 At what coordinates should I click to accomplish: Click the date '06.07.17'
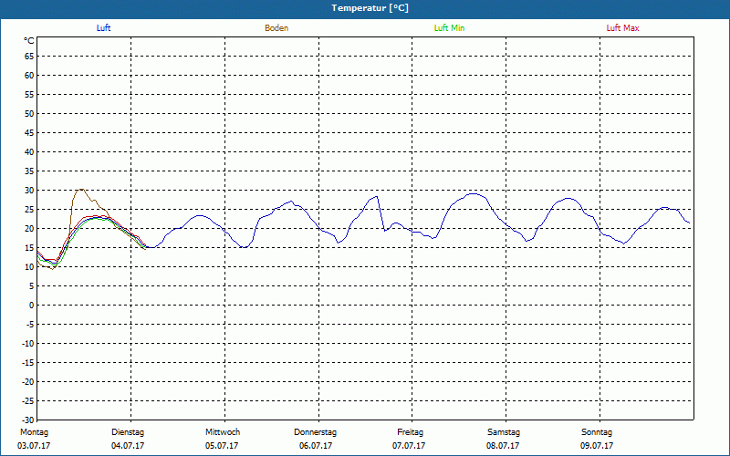click(316, 446)
